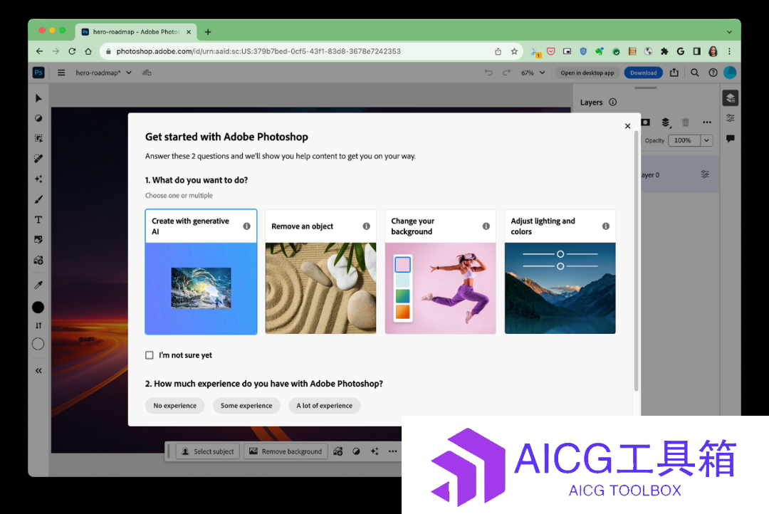
Task: Choose No experience option
Action: click(174, 406)
